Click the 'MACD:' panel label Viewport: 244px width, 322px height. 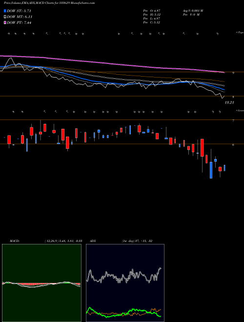coord(15,241)
